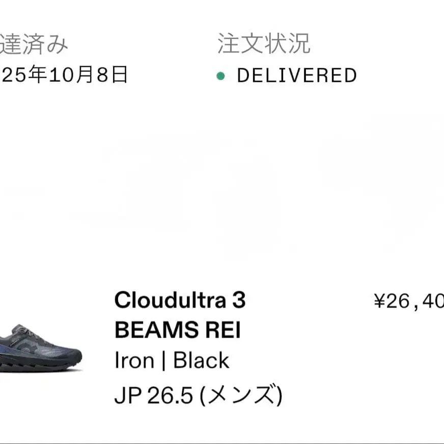Click the green order status dot
The width and height of the screenshot is (444, 444).
pos(220,76)
